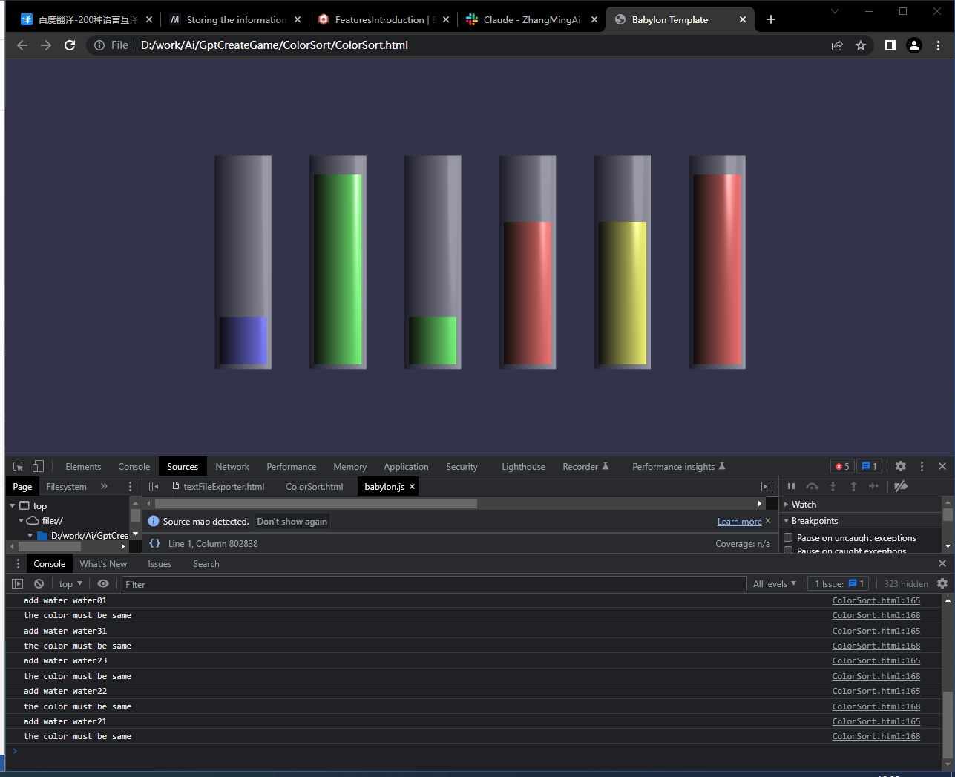Toggle the device toolbar icon
This screenshot has height=777, width=955.
coord(38,466)
